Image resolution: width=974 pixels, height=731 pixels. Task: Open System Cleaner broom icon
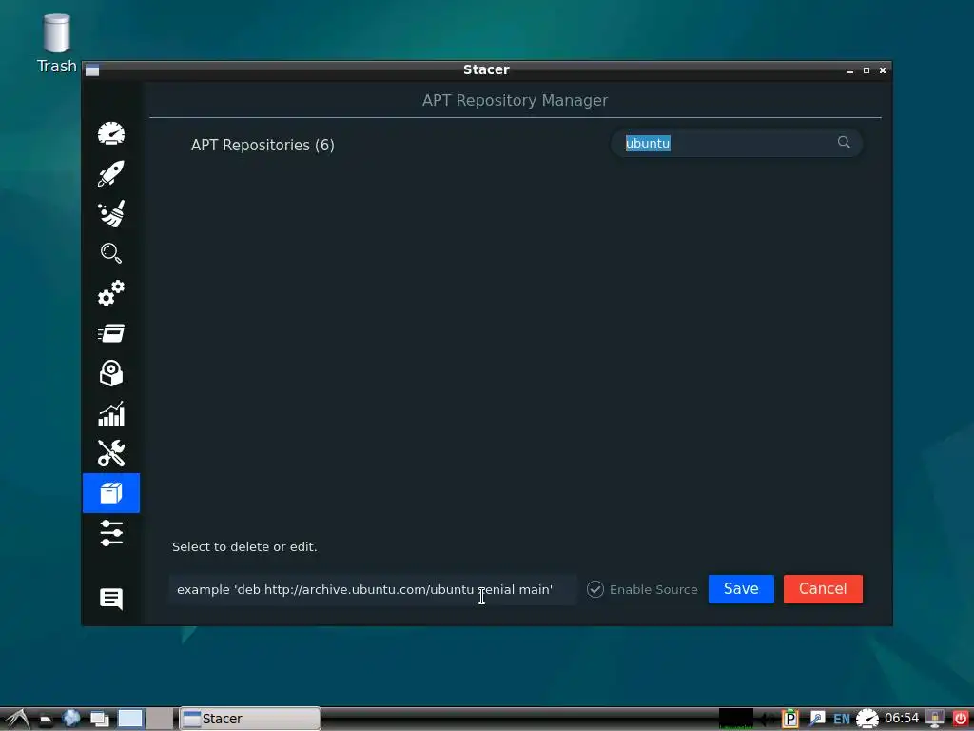point(111,213)
